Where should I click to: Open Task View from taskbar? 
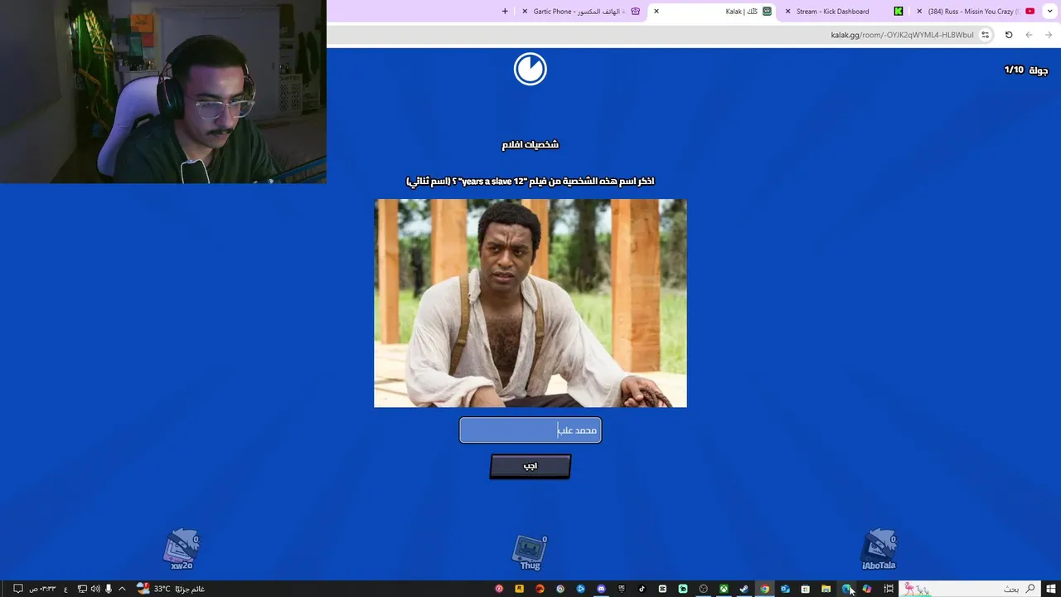(889, 589)
